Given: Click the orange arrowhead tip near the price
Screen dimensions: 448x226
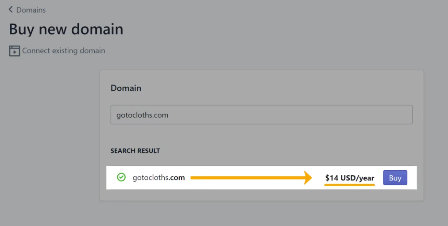Looking at the screenshot, I should tap(308, 178).
